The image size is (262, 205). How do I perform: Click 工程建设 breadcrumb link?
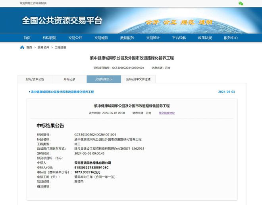click(60, 47)
